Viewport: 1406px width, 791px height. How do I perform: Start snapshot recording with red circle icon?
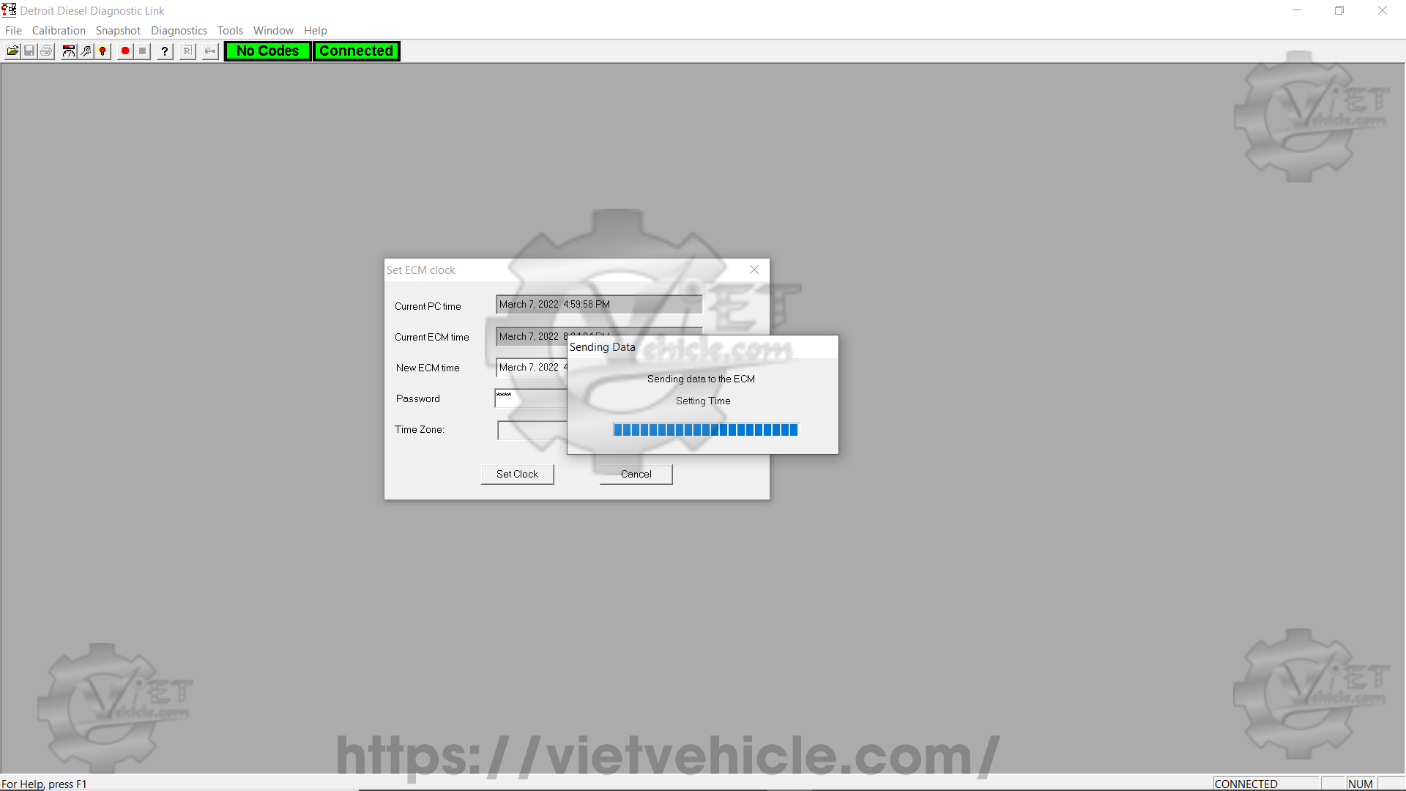pyautogui.click(x=125, y=51)
